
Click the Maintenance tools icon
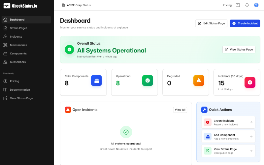click(x=5, y=45)
